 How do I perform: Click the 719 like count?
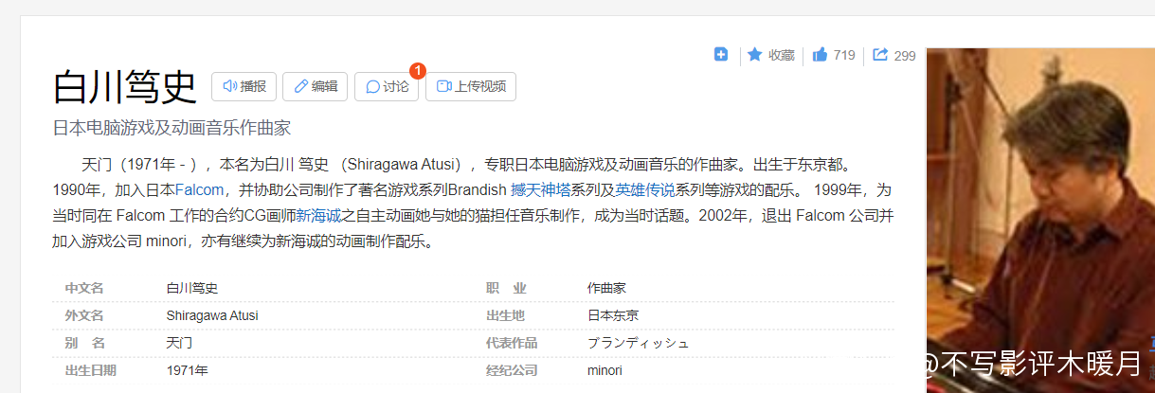point(844,55)
